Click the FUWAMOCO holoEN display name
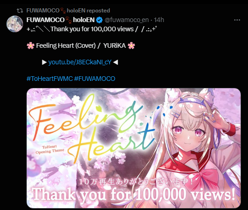 (60, 20)
